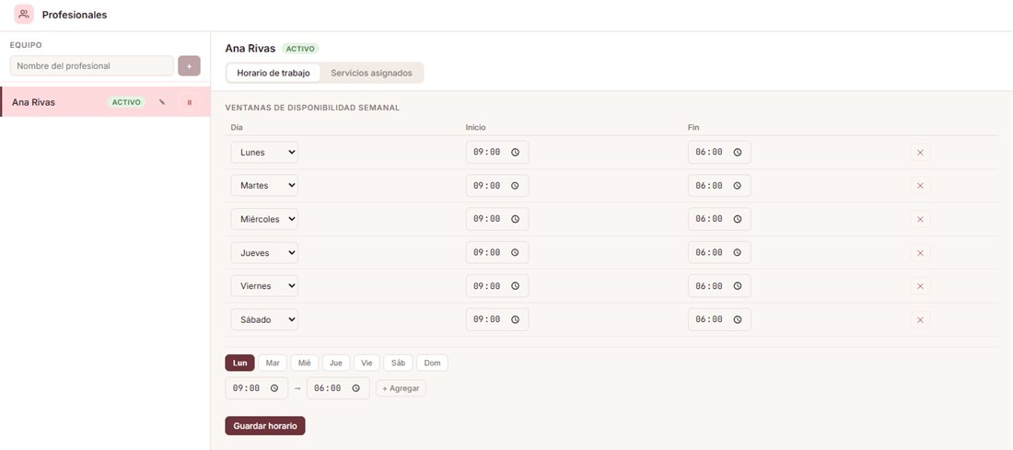Expand the Sábado day dropdown
Image resolution: width=1013 pixels, height=450 pixels.
pos(264,319)
